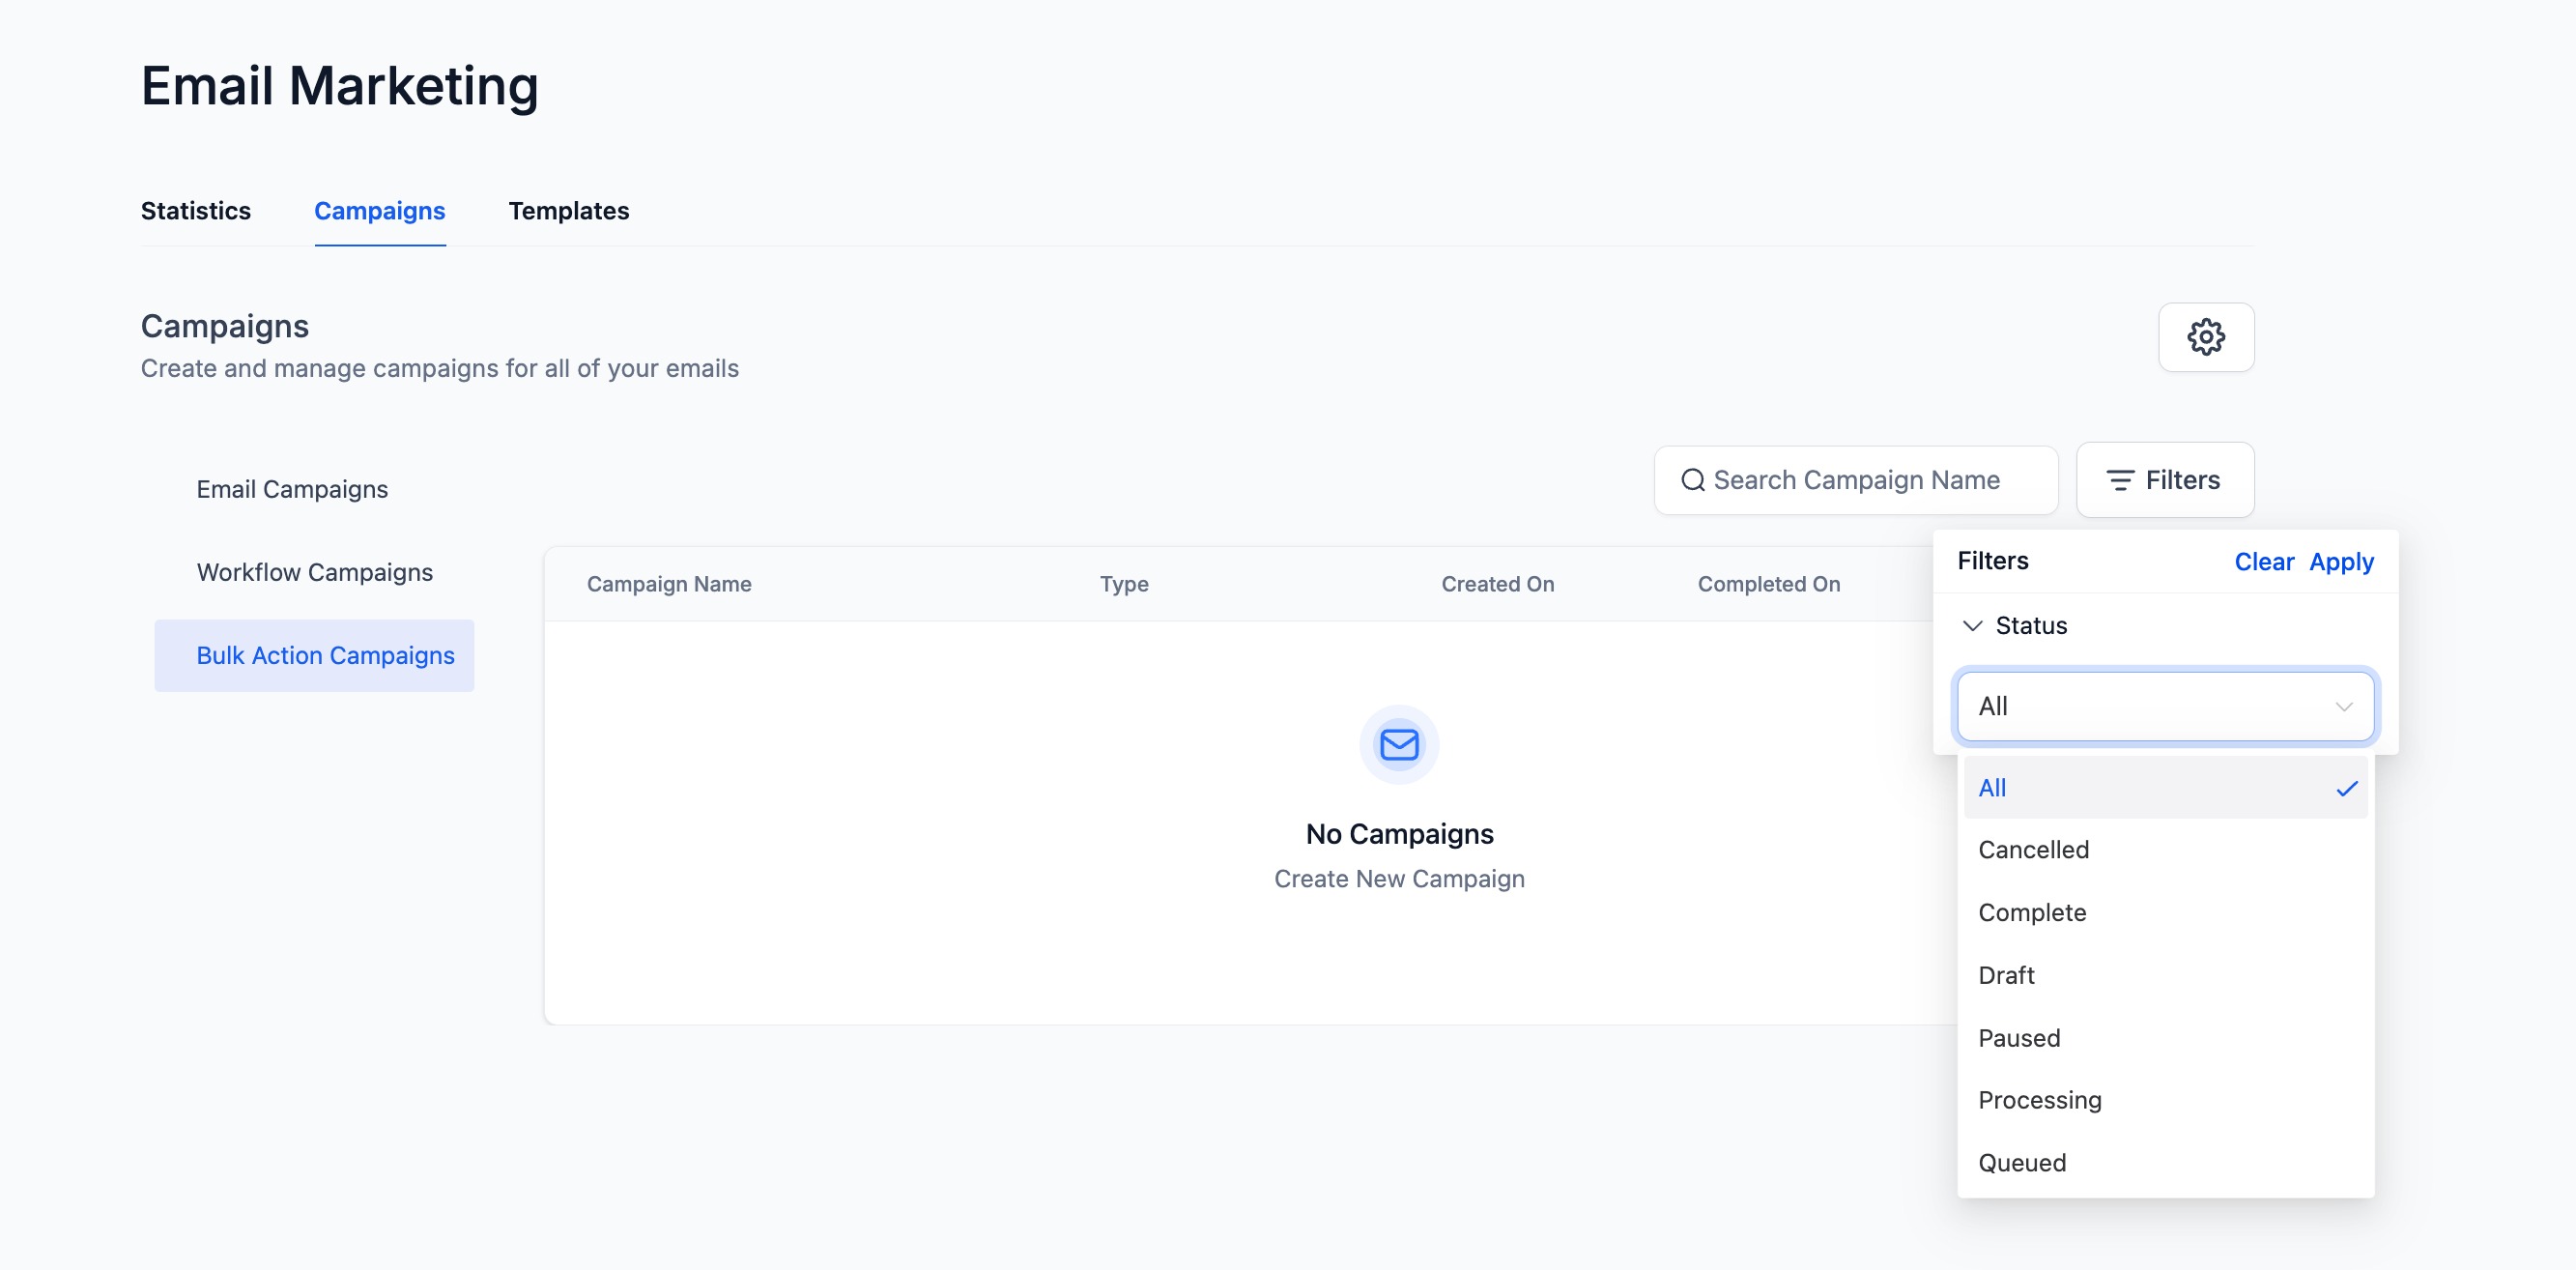Screen dimensions: 2576x1270
Task: Switch to the Templates tab
Action: click(x=568, y=211)
